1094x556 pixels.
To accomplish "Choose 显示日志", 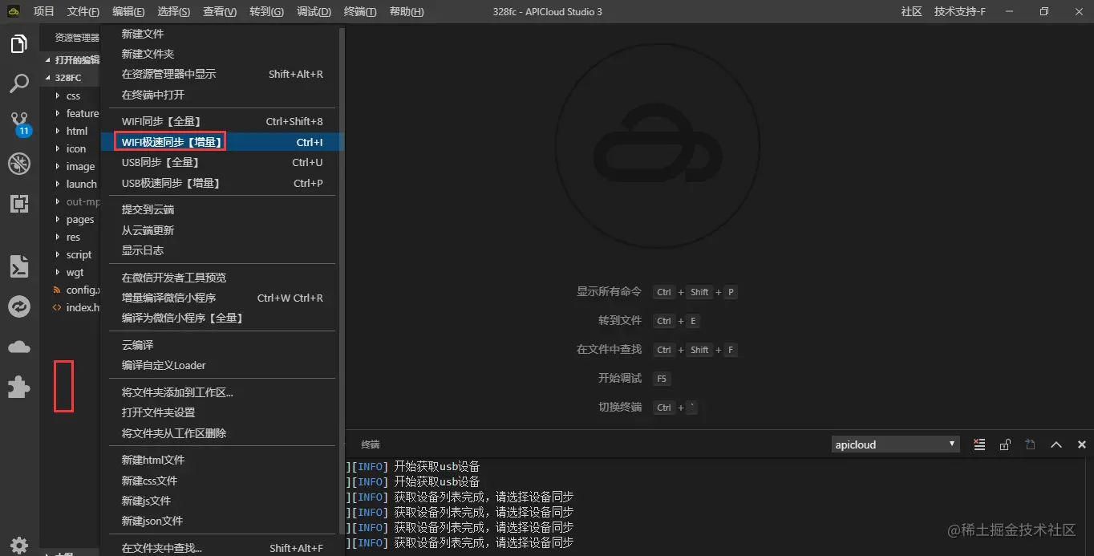I will pyautogui.click(x=222, y=250).
